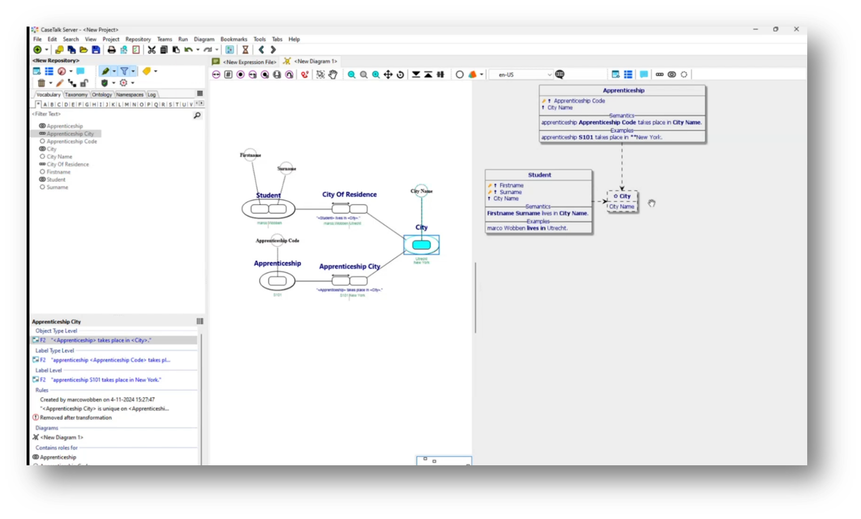Click the magnifier search icon beside Filter Text
The image size is (861, 519).
point(197,115)
